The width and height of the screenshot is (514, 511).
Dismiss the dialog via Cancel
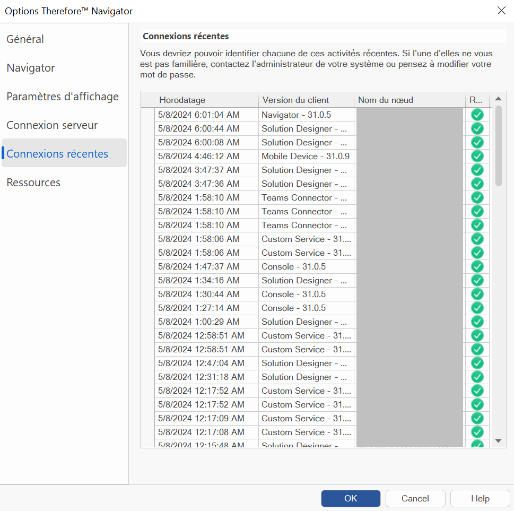pos(415,498)
